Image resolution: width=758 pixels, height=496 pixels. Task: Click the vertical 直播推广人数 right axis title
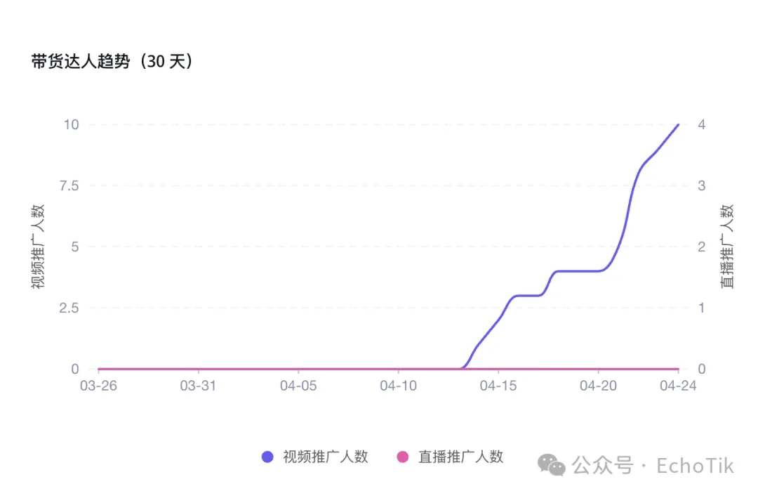pos(727,247)
